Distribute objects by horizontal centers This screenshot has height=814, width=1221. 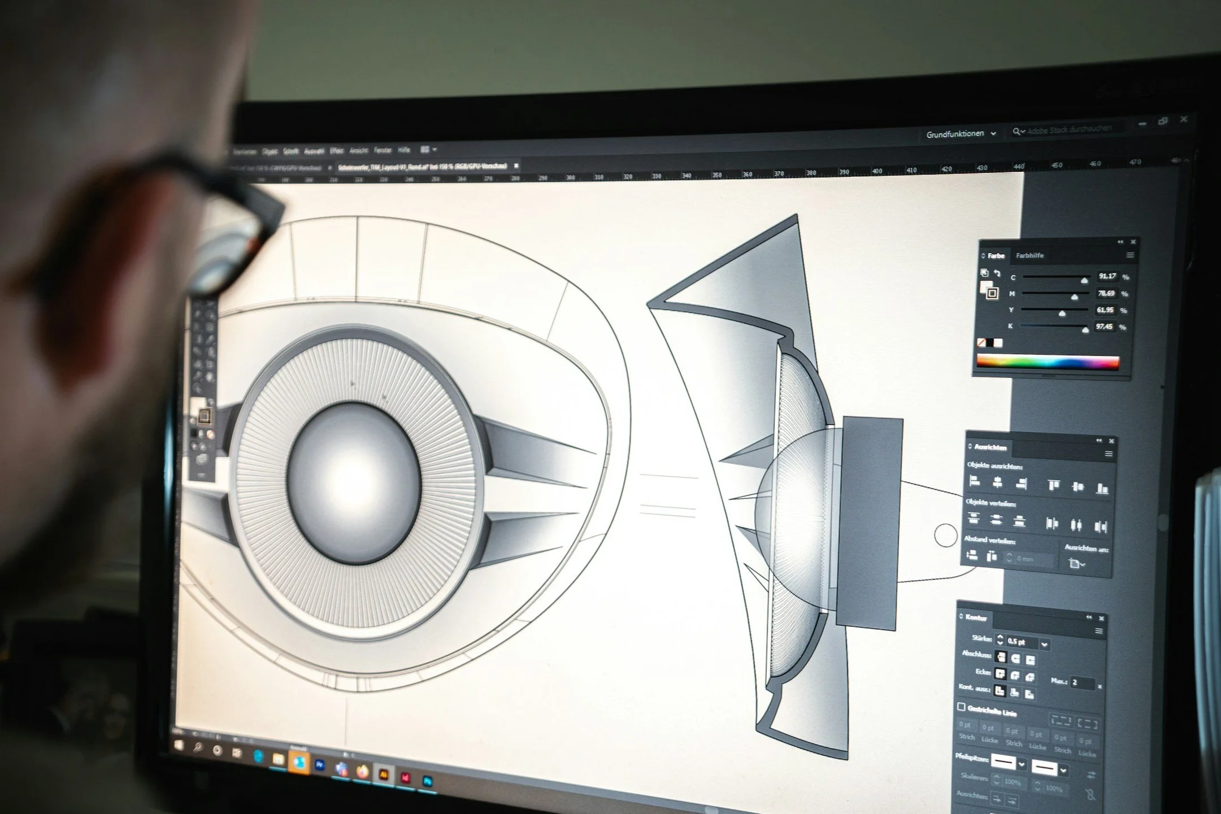pos(1076,525)
